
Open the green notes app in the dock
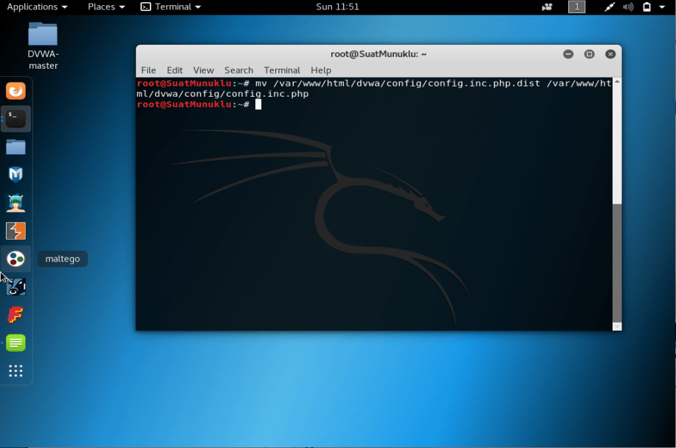[x=15, y=342]
